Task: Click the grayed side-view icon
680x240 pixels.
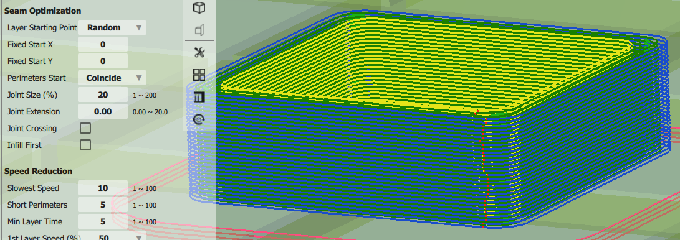Action: tap(199, 30)
